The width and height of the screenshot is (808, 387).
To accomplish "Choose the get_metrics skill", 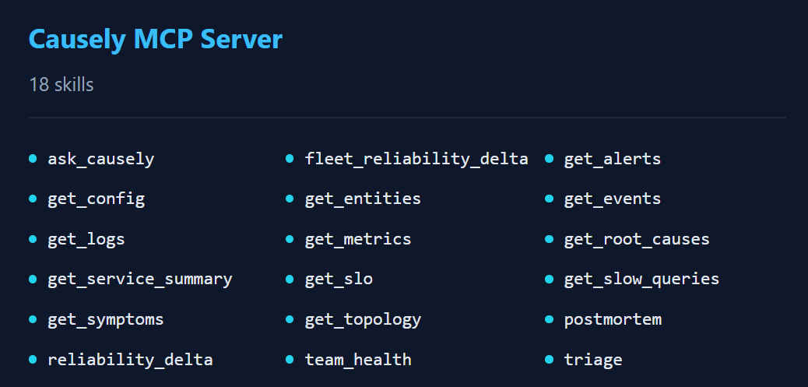I will [358, 239].
